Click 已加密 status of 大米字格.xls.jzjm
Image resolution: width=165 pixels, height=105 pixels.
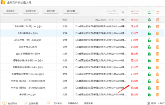tap(135, 47)
